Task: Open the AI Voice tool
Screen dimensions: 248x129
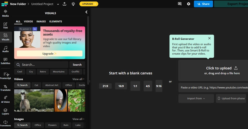Action: [x=6, y=99]
